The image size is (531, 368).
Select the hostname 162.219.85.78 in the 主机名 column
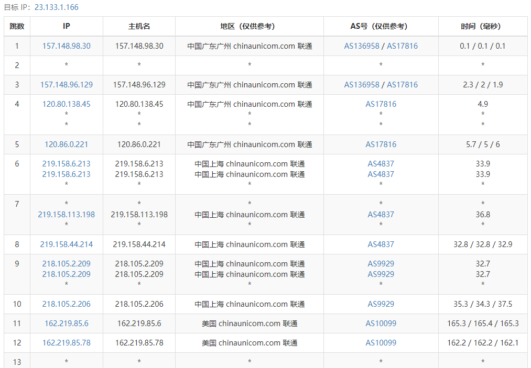[x=139, y=343]
